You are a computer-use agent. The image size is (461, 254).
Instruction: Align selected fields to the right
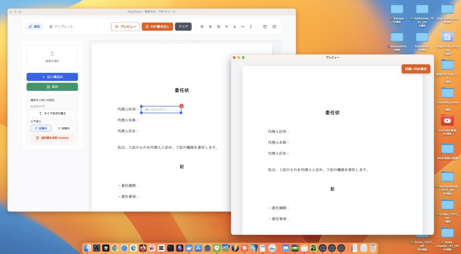click(x=218, y=27)
